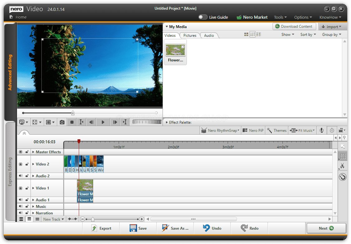Switch to the Audio media tab
351x244 pixels.
click(209, 36)
